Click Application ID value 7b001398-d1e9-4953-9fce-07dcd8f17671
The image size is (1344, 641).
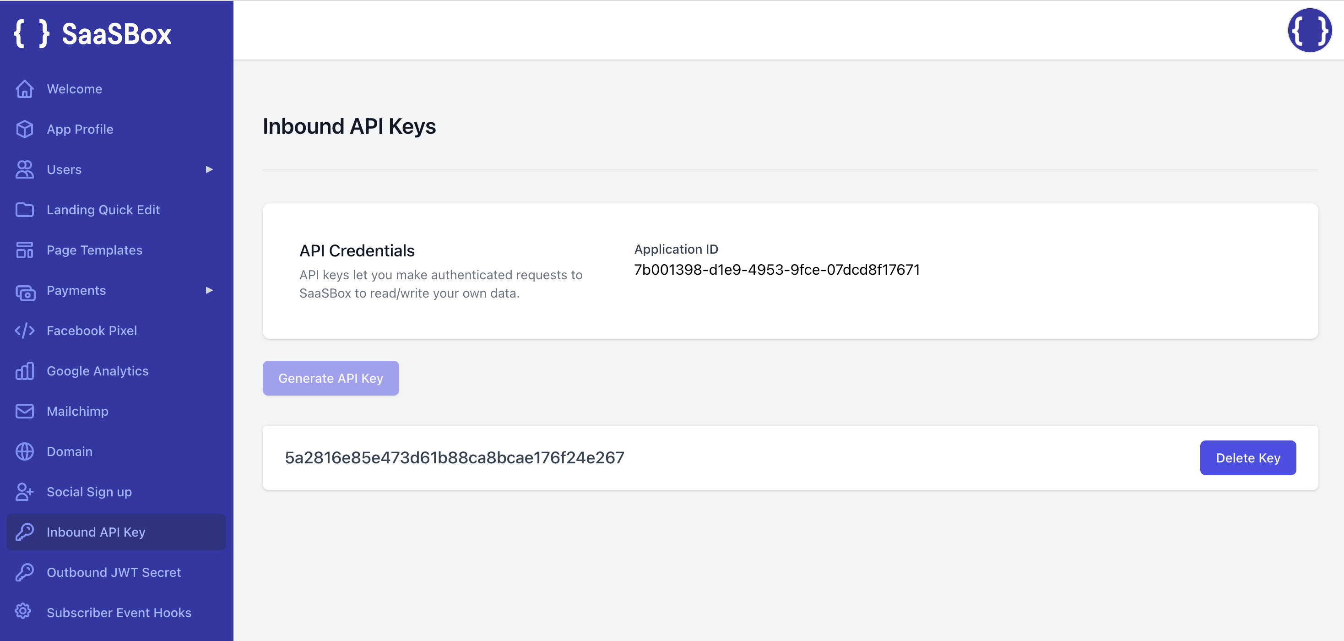click(x=776, y=269)
